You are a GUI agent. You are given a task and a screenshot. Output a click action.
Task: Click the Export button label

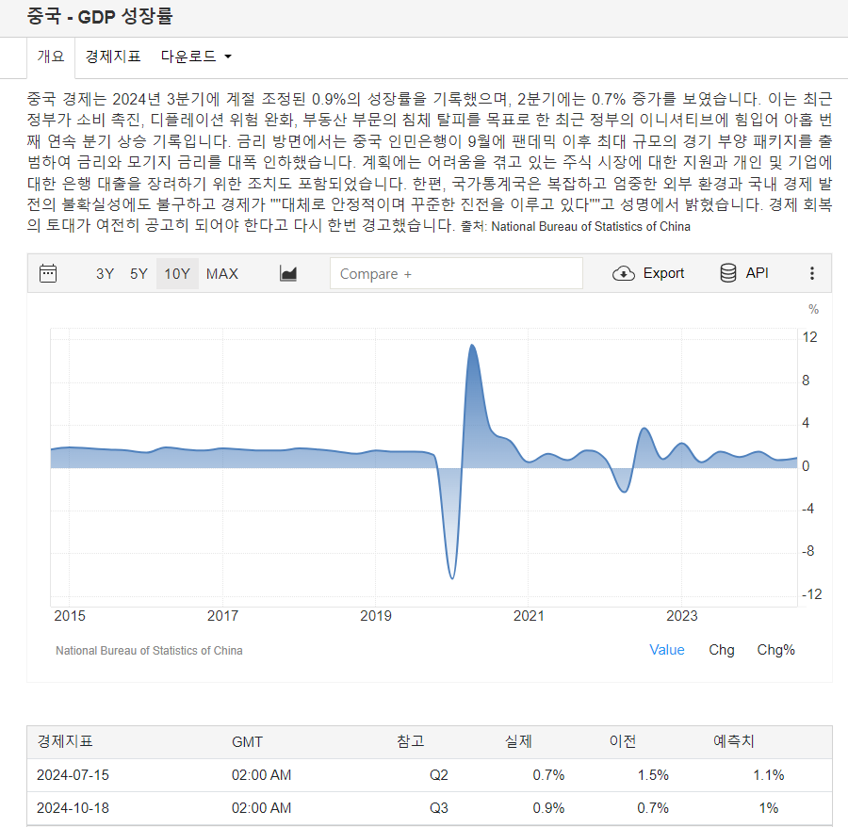tap(663, 273)
